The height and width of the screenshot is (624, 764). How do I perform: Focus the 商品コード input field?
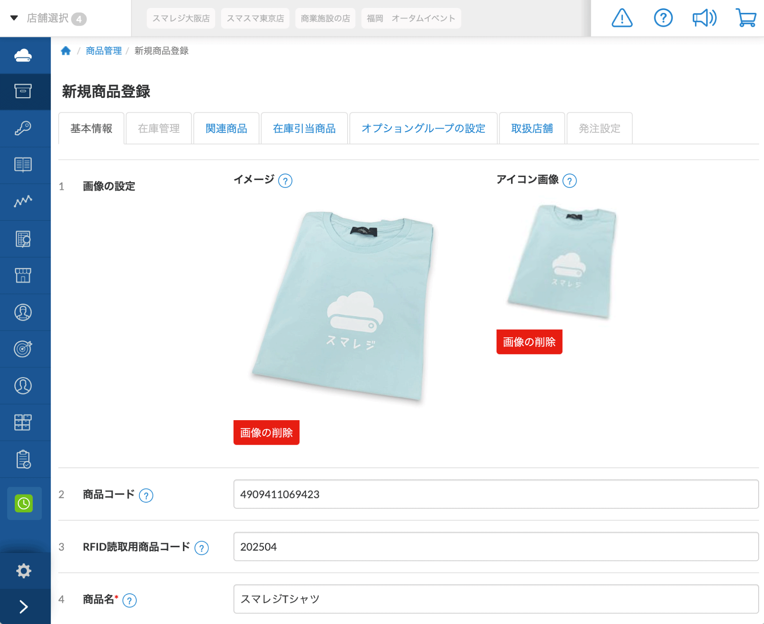pos(496,494)
